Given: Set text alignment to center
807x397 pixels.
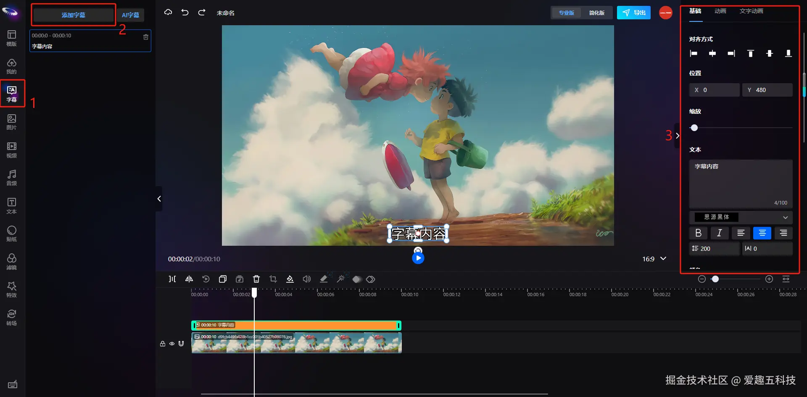Looking at the screenshot, I should (x=762, y=233).
